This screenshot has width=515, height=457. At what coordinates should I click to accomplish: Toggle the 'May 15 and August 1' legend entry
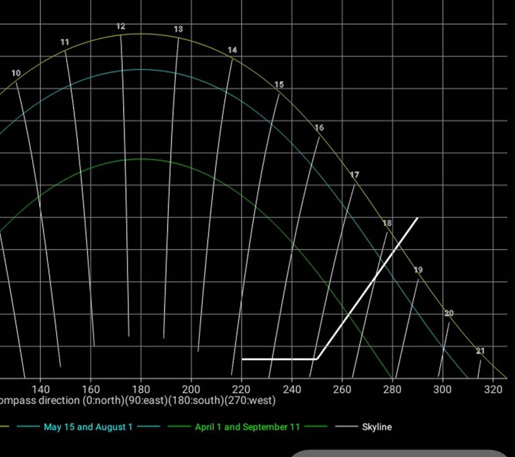coord(88,427)
